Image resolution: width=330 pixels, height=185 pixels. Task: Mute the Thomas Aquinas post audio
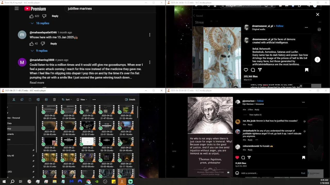coord(228,173)
